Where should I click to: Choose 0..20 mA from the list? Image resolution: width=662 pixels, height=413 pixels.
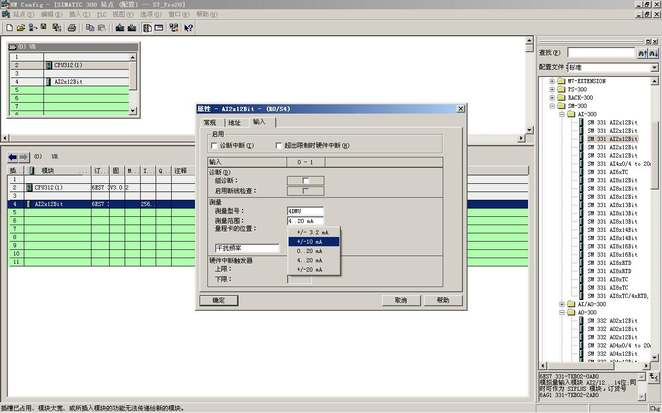[x=314, y=251]
